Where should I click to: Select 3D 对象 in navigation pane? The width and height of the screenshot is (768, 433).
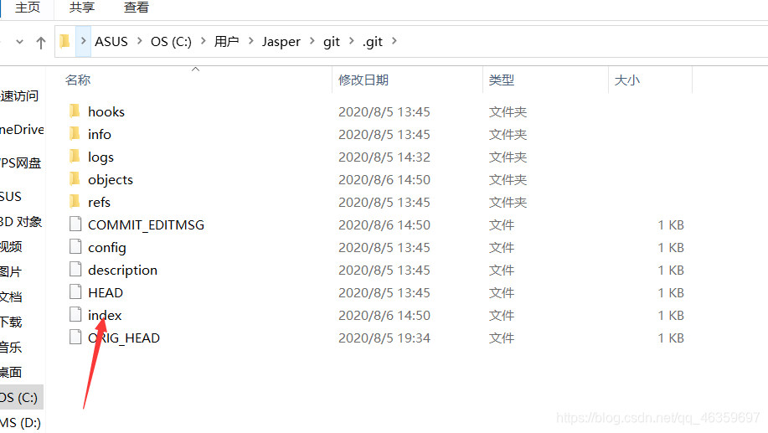(x=21, y=222)
